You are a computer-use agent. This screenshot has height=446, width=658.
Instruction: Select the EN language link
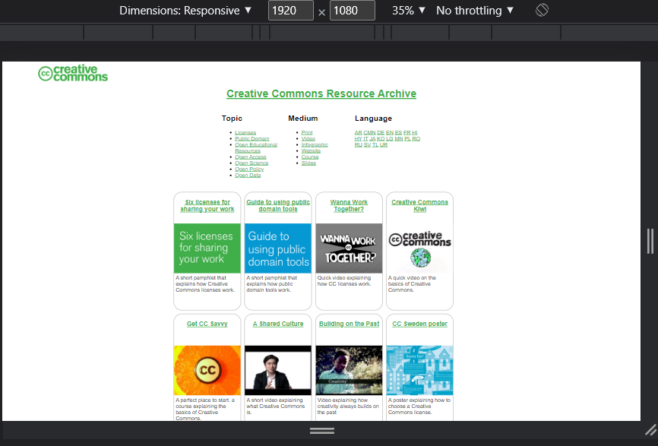pos(390,132)
